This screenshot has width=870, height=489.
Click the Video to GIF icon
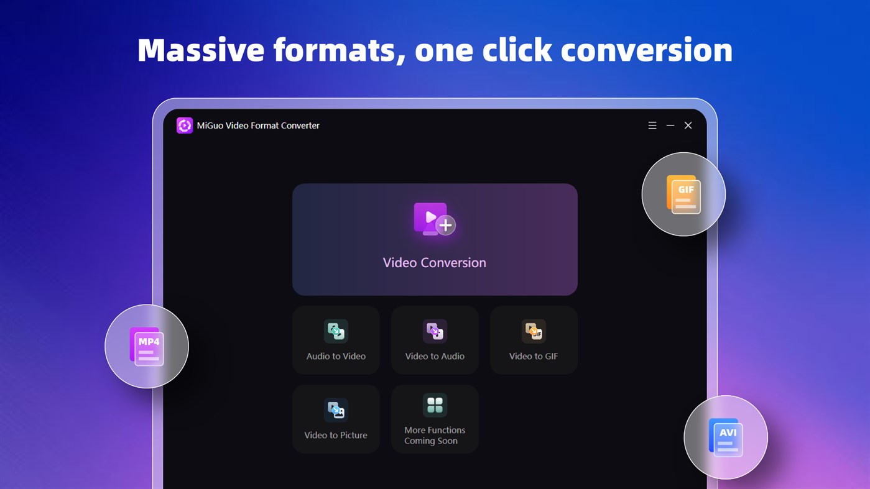[x=533, y=331]
